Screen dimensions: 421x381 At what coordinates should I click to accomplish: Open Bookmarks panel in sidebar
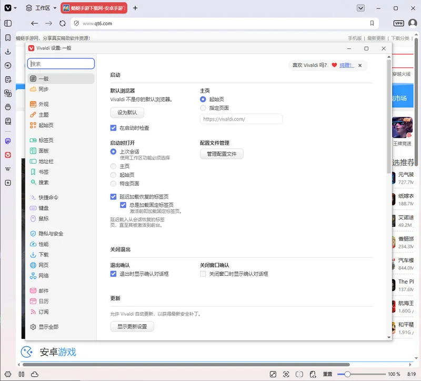point(8,37)
